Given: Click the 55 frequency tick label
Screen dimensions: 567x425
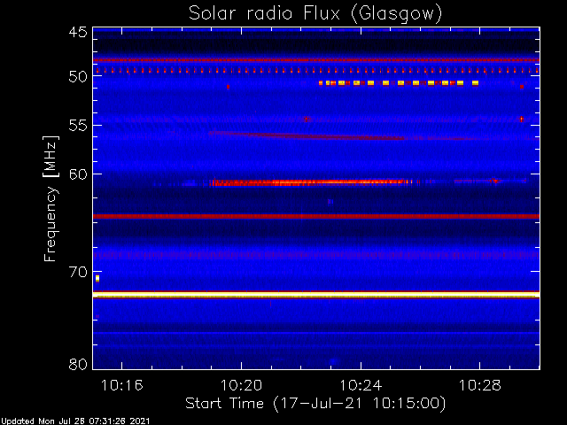Looking at the screenshot, I should 78,126.
